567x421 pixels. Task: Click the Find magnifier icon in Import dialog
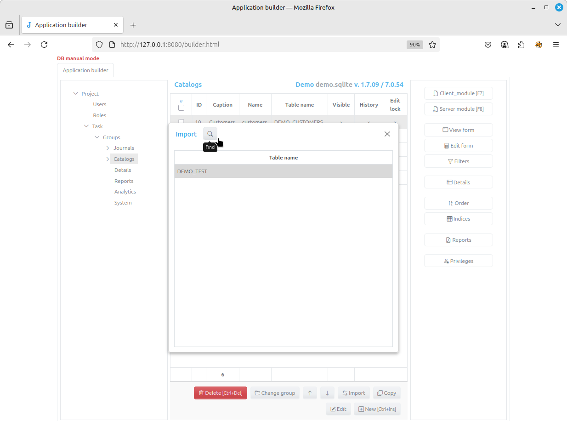point(210,134)
